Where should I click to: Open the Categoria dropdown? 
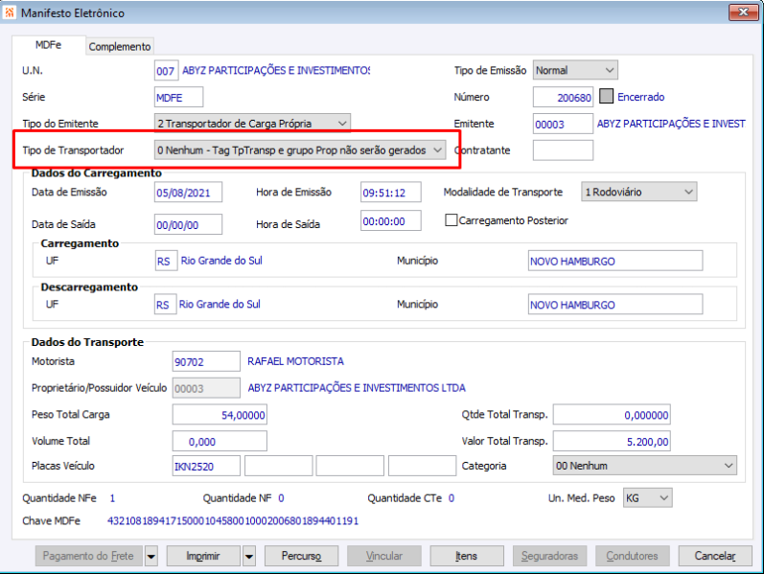(644, 466)
